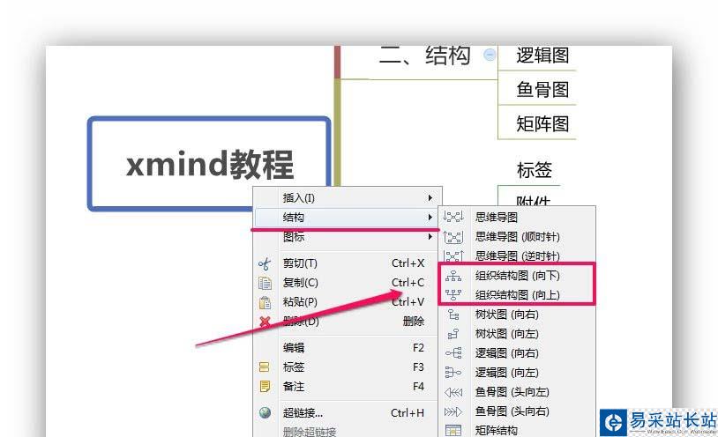Screen dimensions: 718x437
Task: Choose 标签 F3 menu entry
Action: [347, 367]
